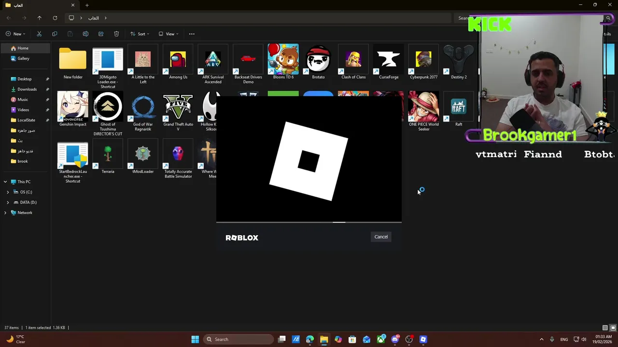Open the taskbar clock and date
Viewport: 618px width, 347px height.
click(604, 339)
